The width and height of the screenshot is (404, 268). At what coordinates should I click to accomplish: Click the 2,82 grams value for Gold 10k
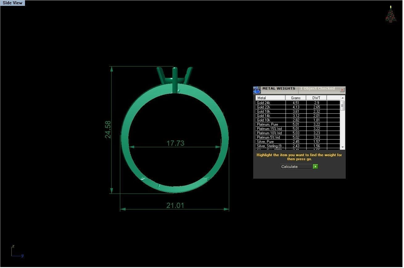[296, 120]
